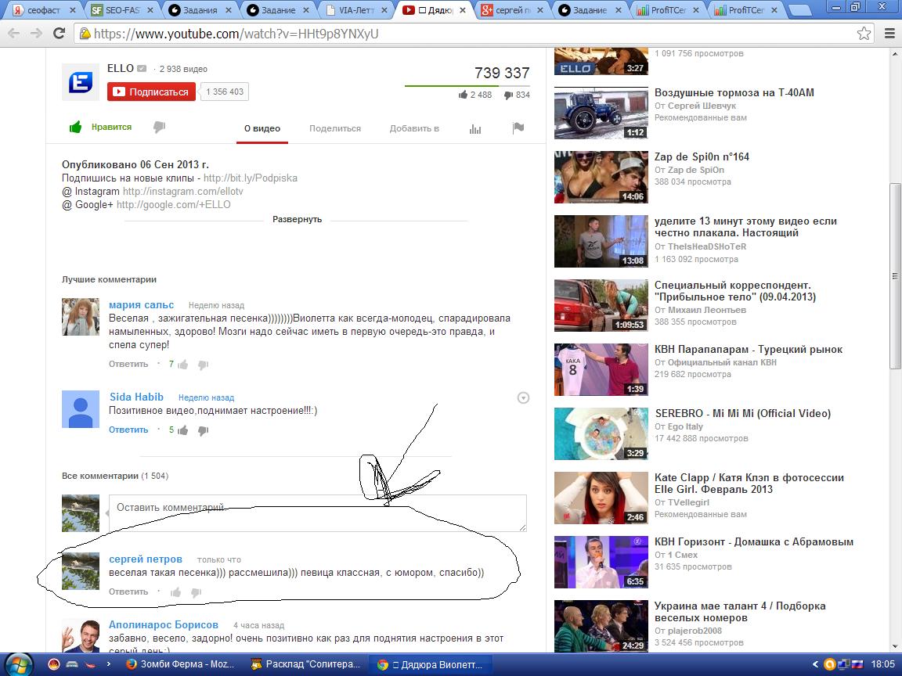This screenshot has width=902, height=676.
Task: Reply to сергей петров comment
Action: (x=128, y=592)
